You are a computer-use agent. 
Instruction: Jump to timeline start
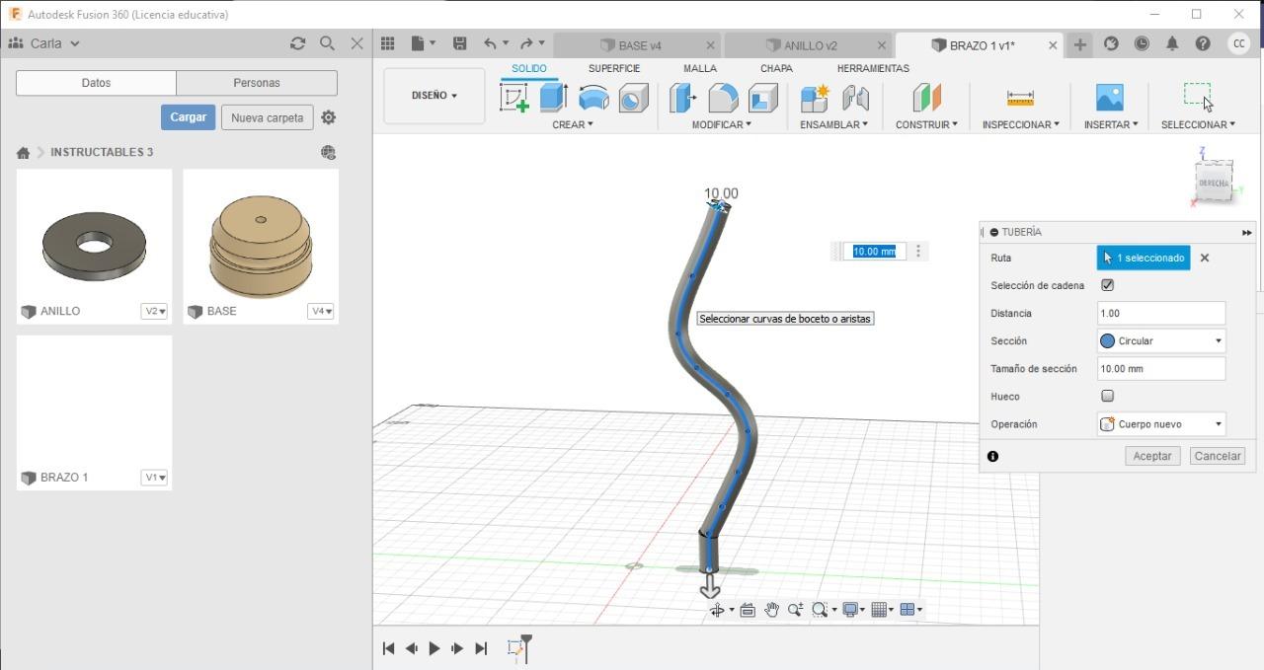pos(388,648)
